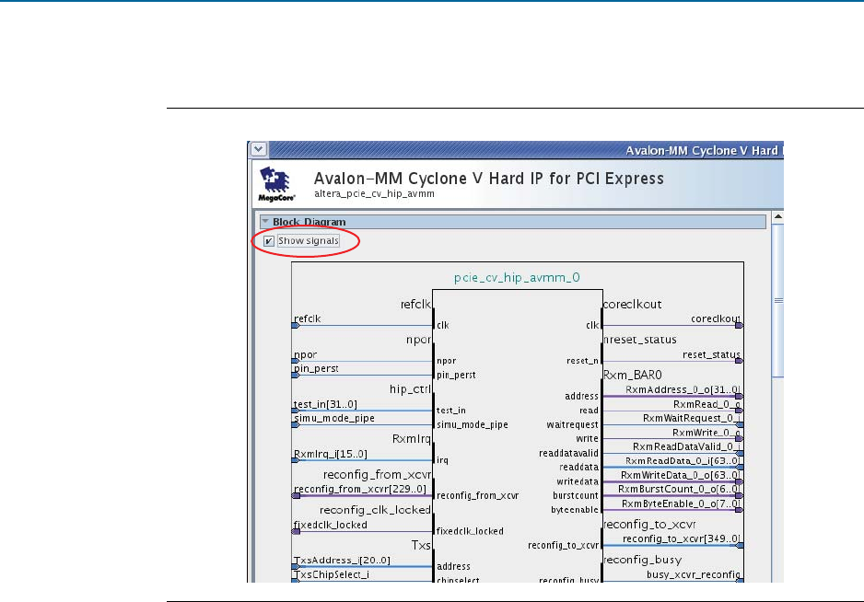The height and width of the screenshot is (602, 864).
Task: Click the vertical scrollbar thumb
Action: click(778, 301)
